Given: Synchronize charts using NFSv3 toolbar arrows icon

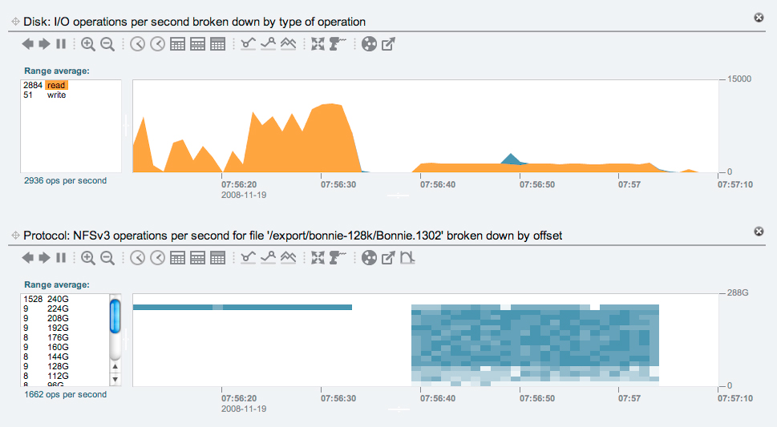Looking at the screenshot, I should click(318, 258).
